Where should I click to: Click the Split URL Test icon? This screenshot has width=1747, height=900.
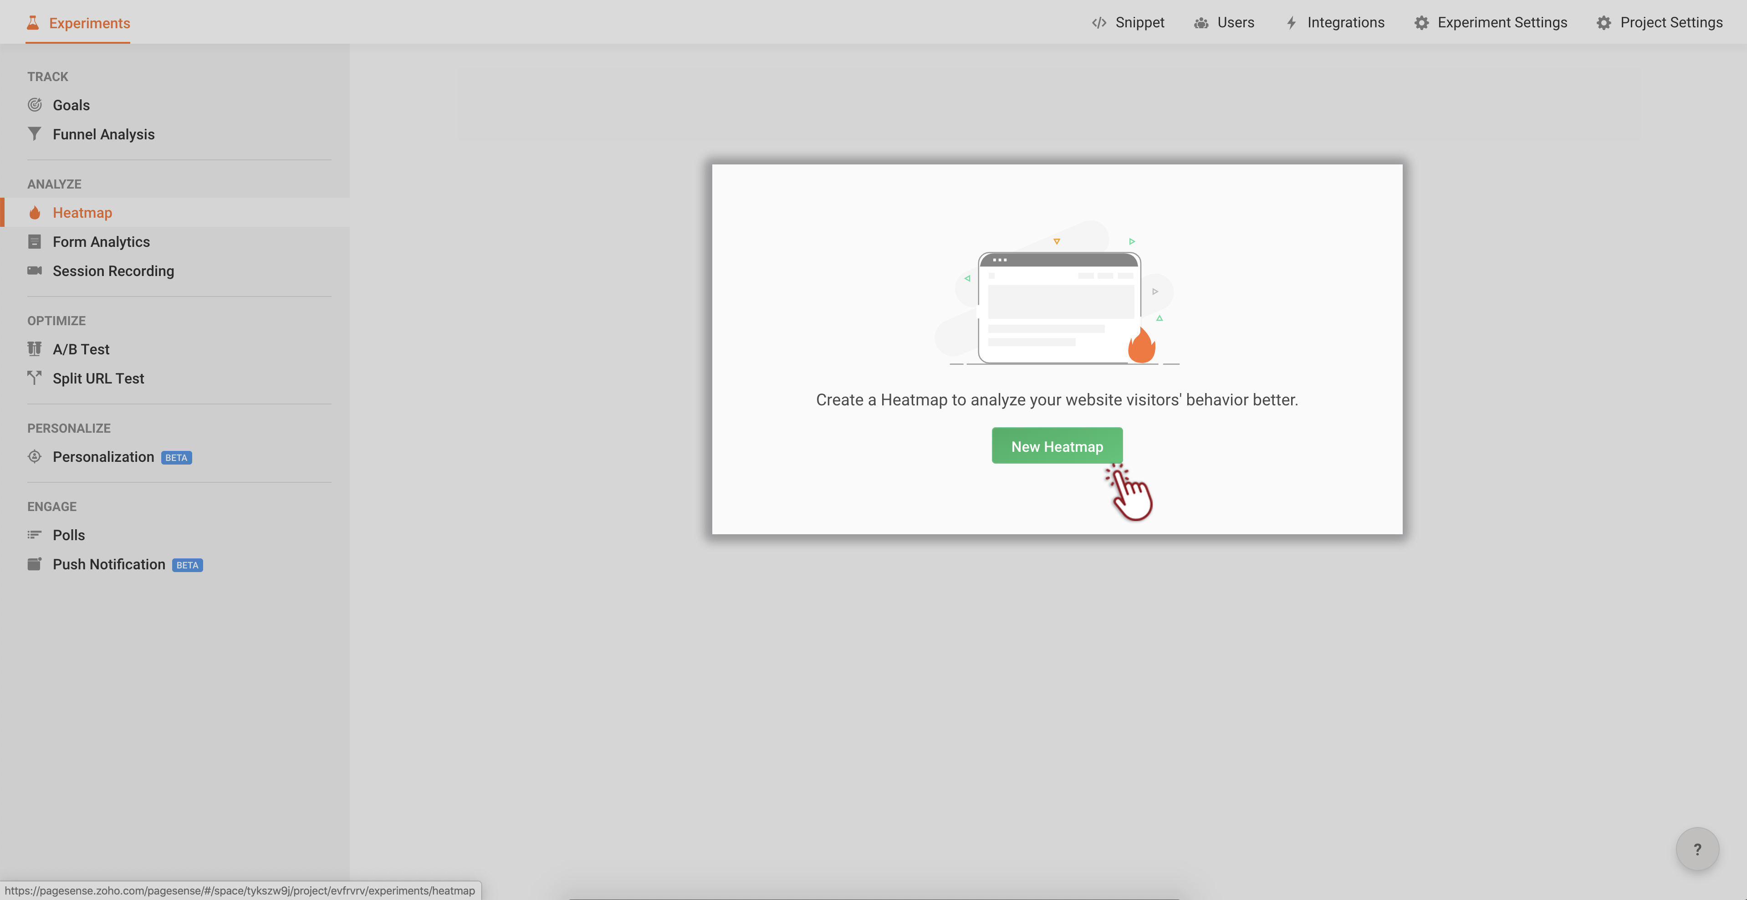pyautogui.click(x=35, y=378)
